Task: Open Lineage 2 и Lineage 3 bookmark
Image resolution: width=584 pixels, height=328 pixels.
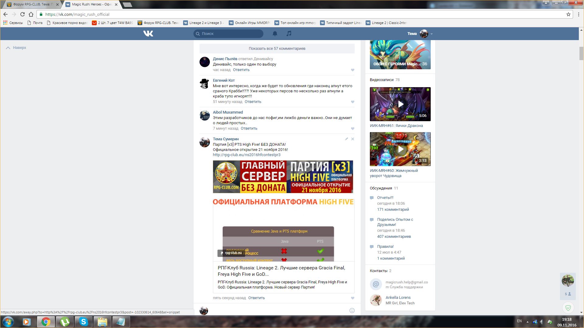Action: pyautogui.click(x=203, y=23)
